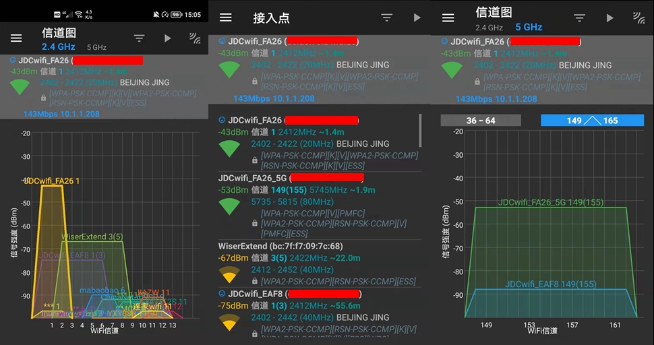
Task: Tap WiFi signal icon in phone status bar
Action: pos(78,15)
